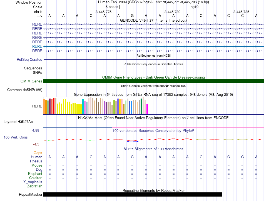
Task: Click the RepeatMasker track label
Action: (x=31, y=194)
